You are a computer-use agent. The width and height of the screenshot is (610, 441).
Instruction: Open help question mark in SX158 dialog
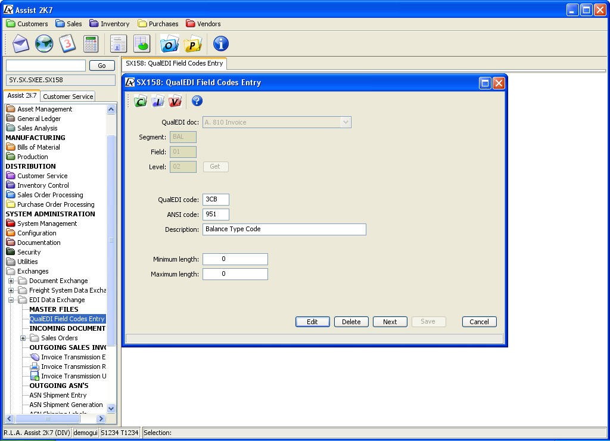[x=197, y=101]
